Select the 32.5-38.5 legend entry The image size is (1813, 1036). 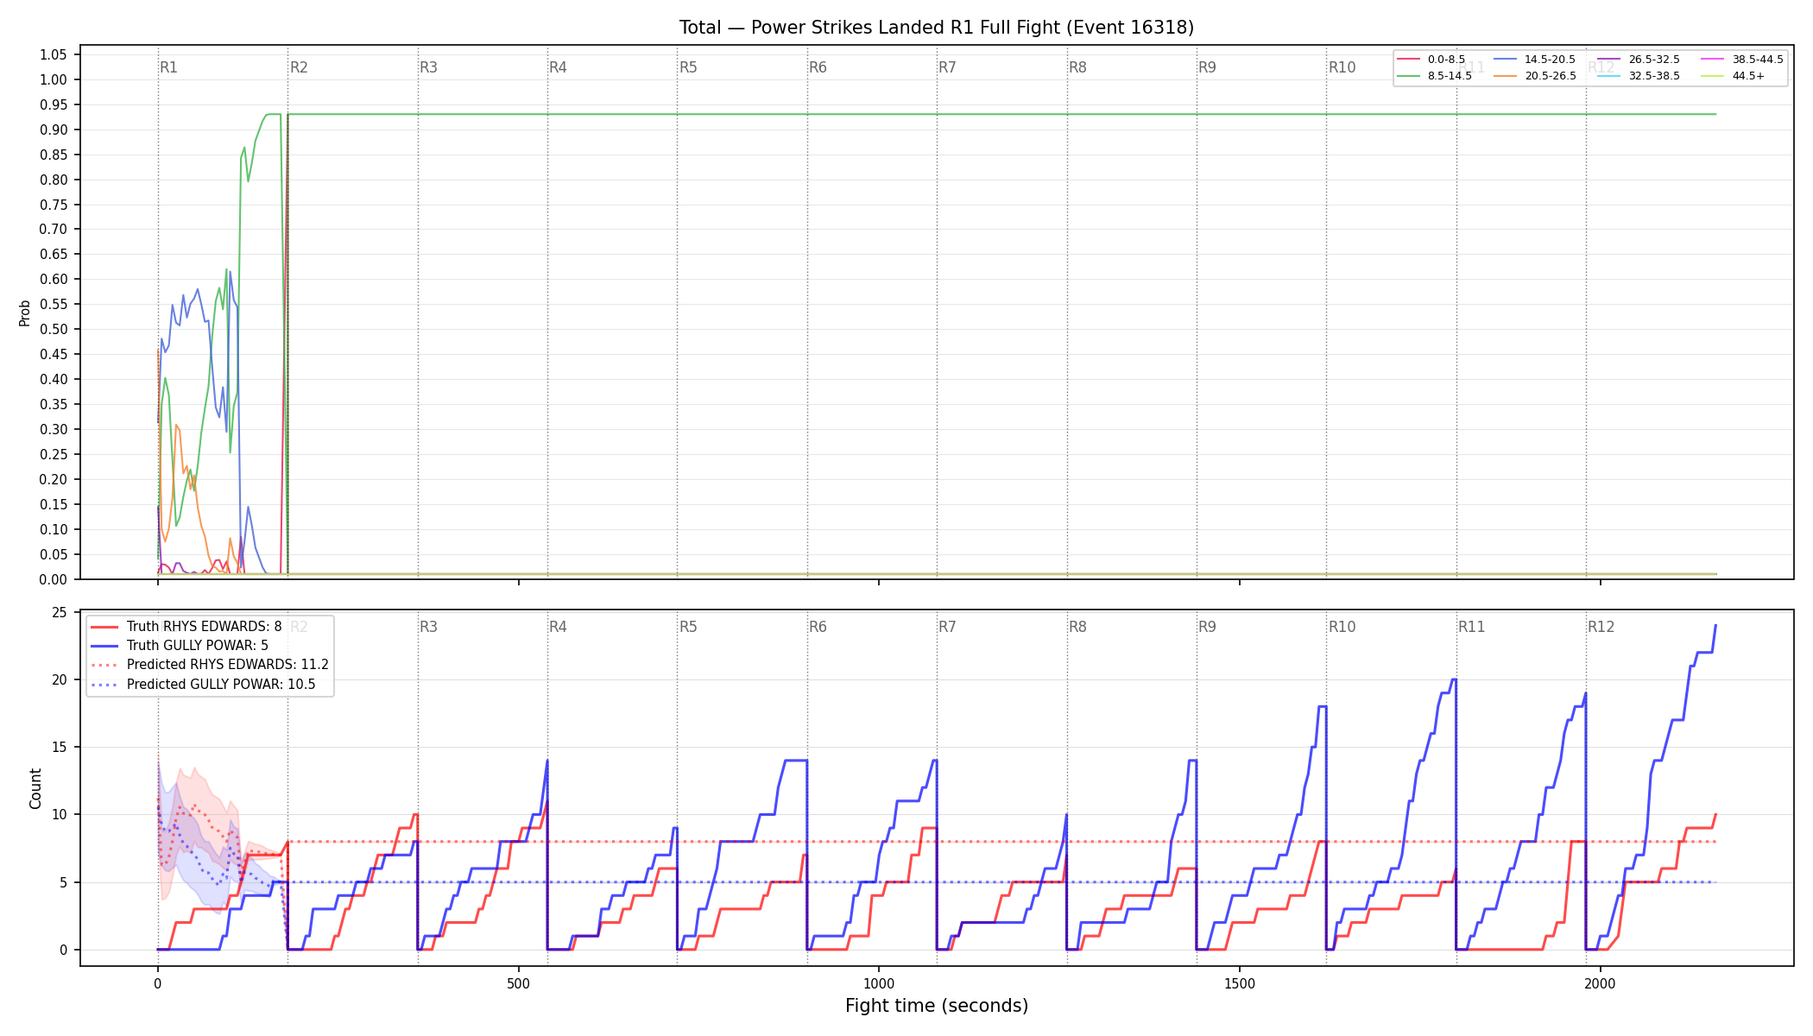click(x=1639, y=76)
